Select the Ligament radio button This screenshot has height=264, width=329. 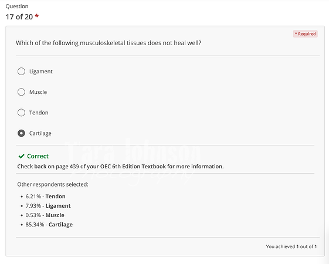click(21, 72)
